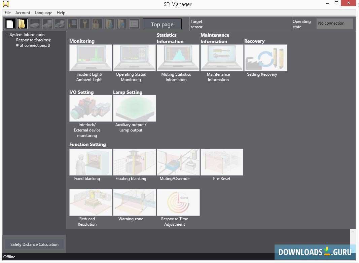Click the 'Monitoring' section heading

[x=82, y=41]
